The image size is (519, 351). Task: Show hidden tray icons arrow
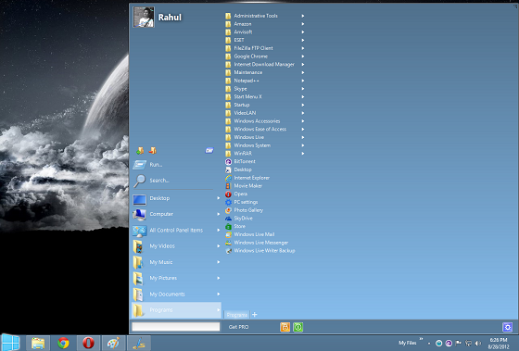point(429,344)
